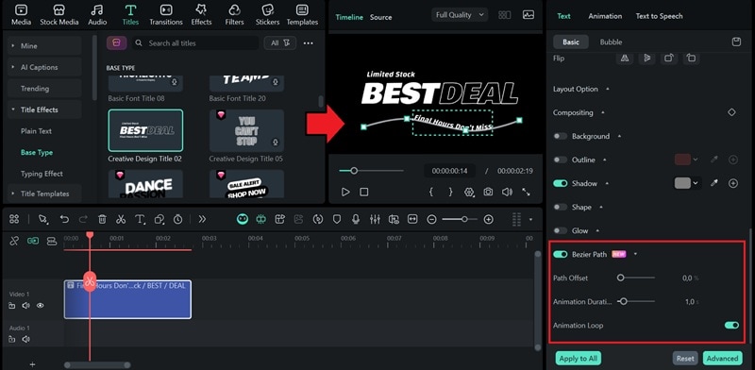
Task: Open the Media library tab
Action: tap(21, 15)
